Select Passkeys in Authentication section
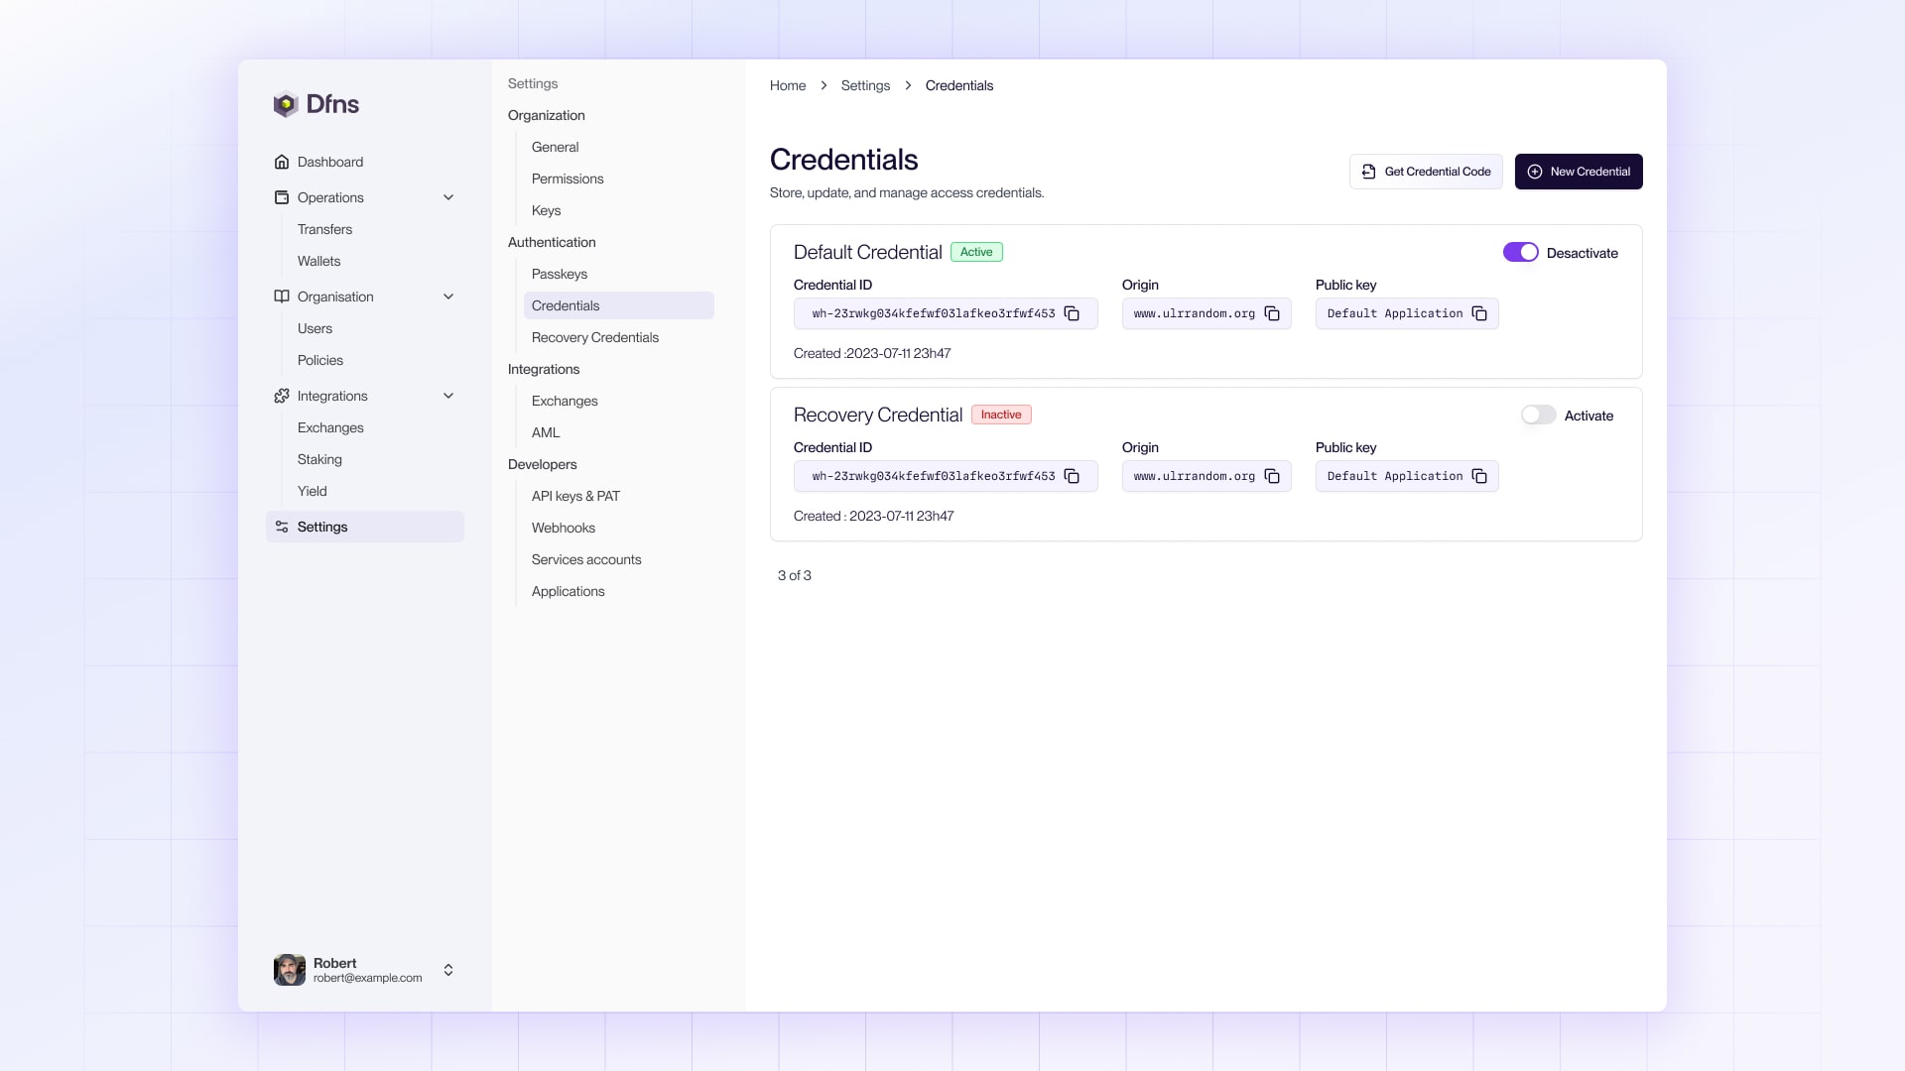Viewport: 1905px width, 1071px height. click(x=559, y=274)
